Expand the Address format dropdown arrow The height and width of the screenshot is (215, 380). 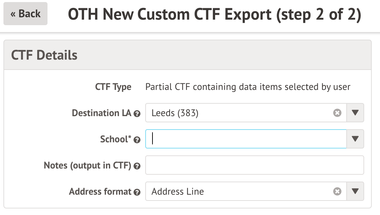click(x=355, y=192)
